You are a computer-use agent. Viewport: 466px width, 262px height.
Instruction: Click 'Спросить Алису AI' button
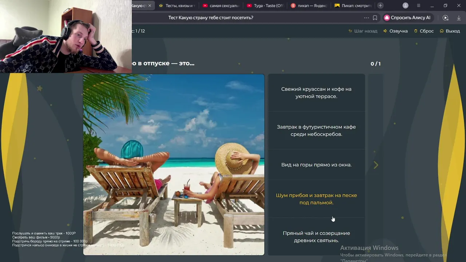click(407, 17)
